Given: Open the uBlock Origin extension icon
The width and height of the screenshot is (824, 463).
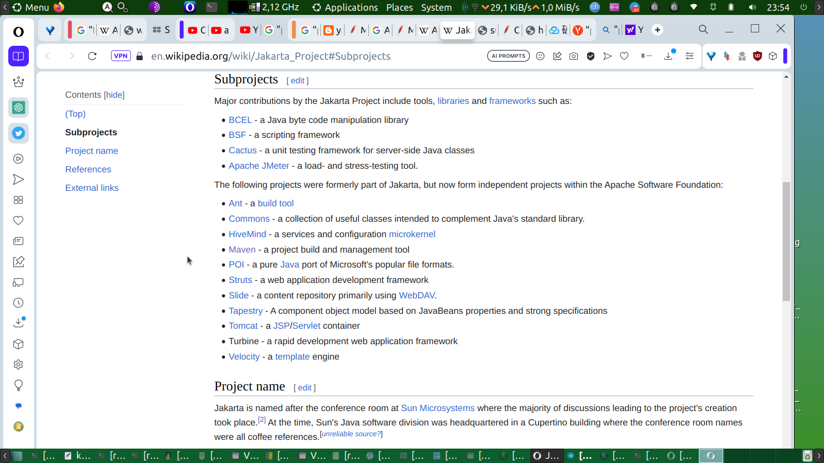Looking at the screenshot, I should pyautogui.click(x=757, y=56).
